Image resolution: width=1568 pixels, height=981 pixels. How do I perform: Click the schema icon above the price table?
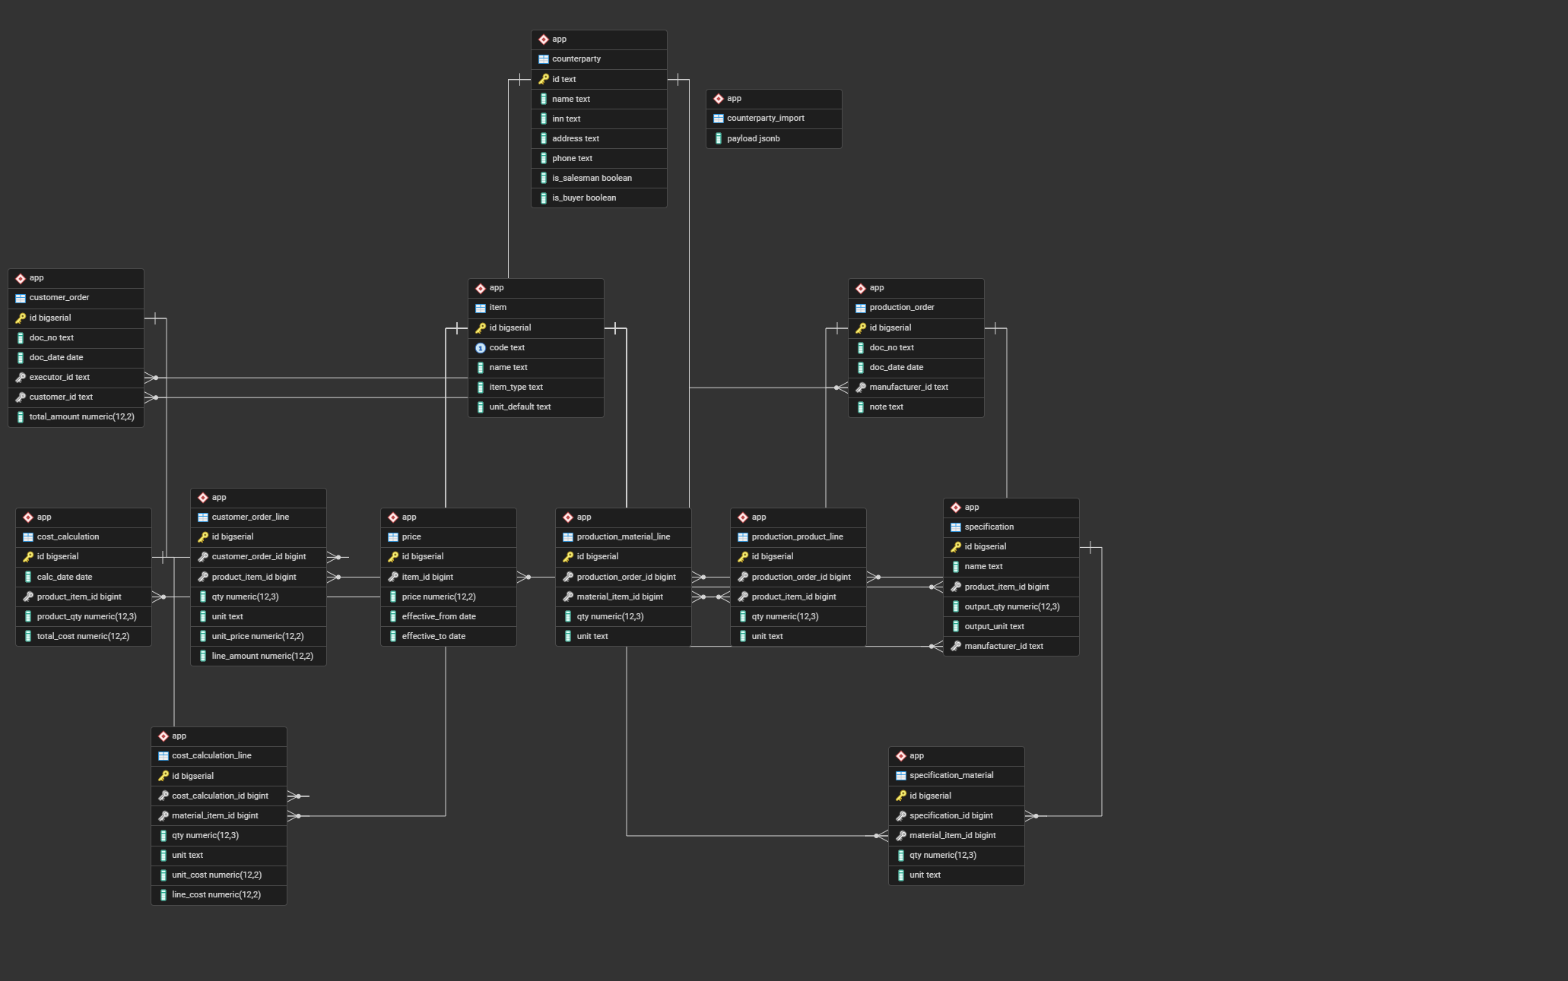pos(393,517)
